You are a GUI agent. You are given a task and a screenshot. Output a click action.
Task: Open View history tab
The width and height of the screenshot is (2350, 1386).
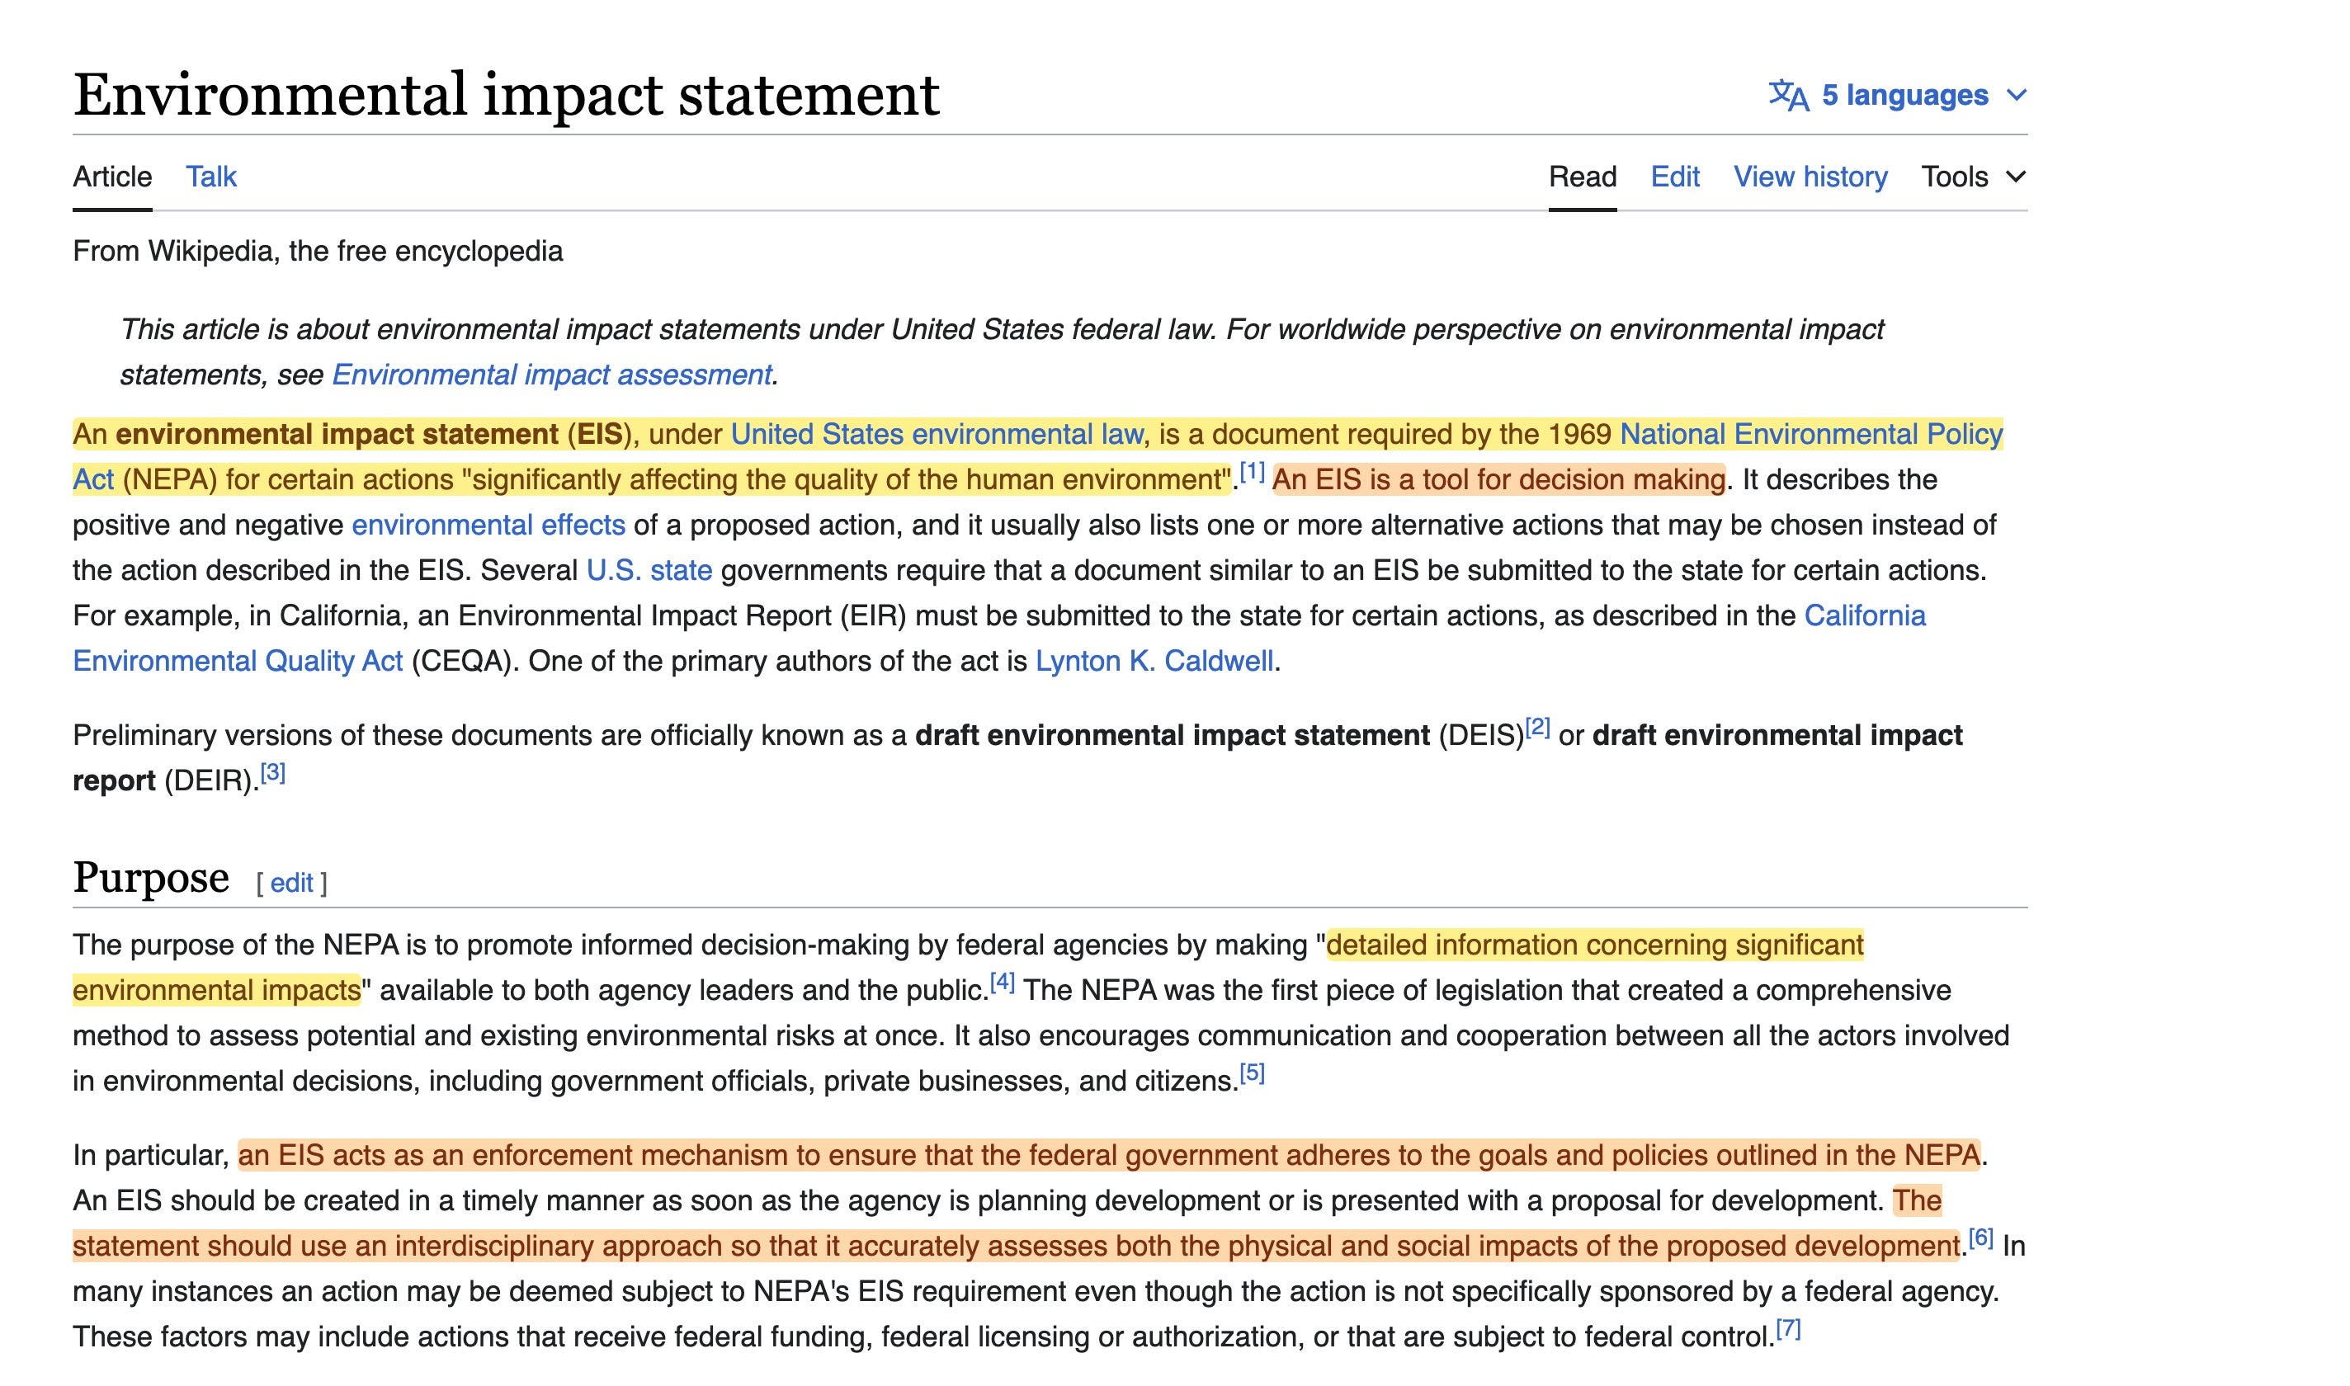[x=1810, y=177]
